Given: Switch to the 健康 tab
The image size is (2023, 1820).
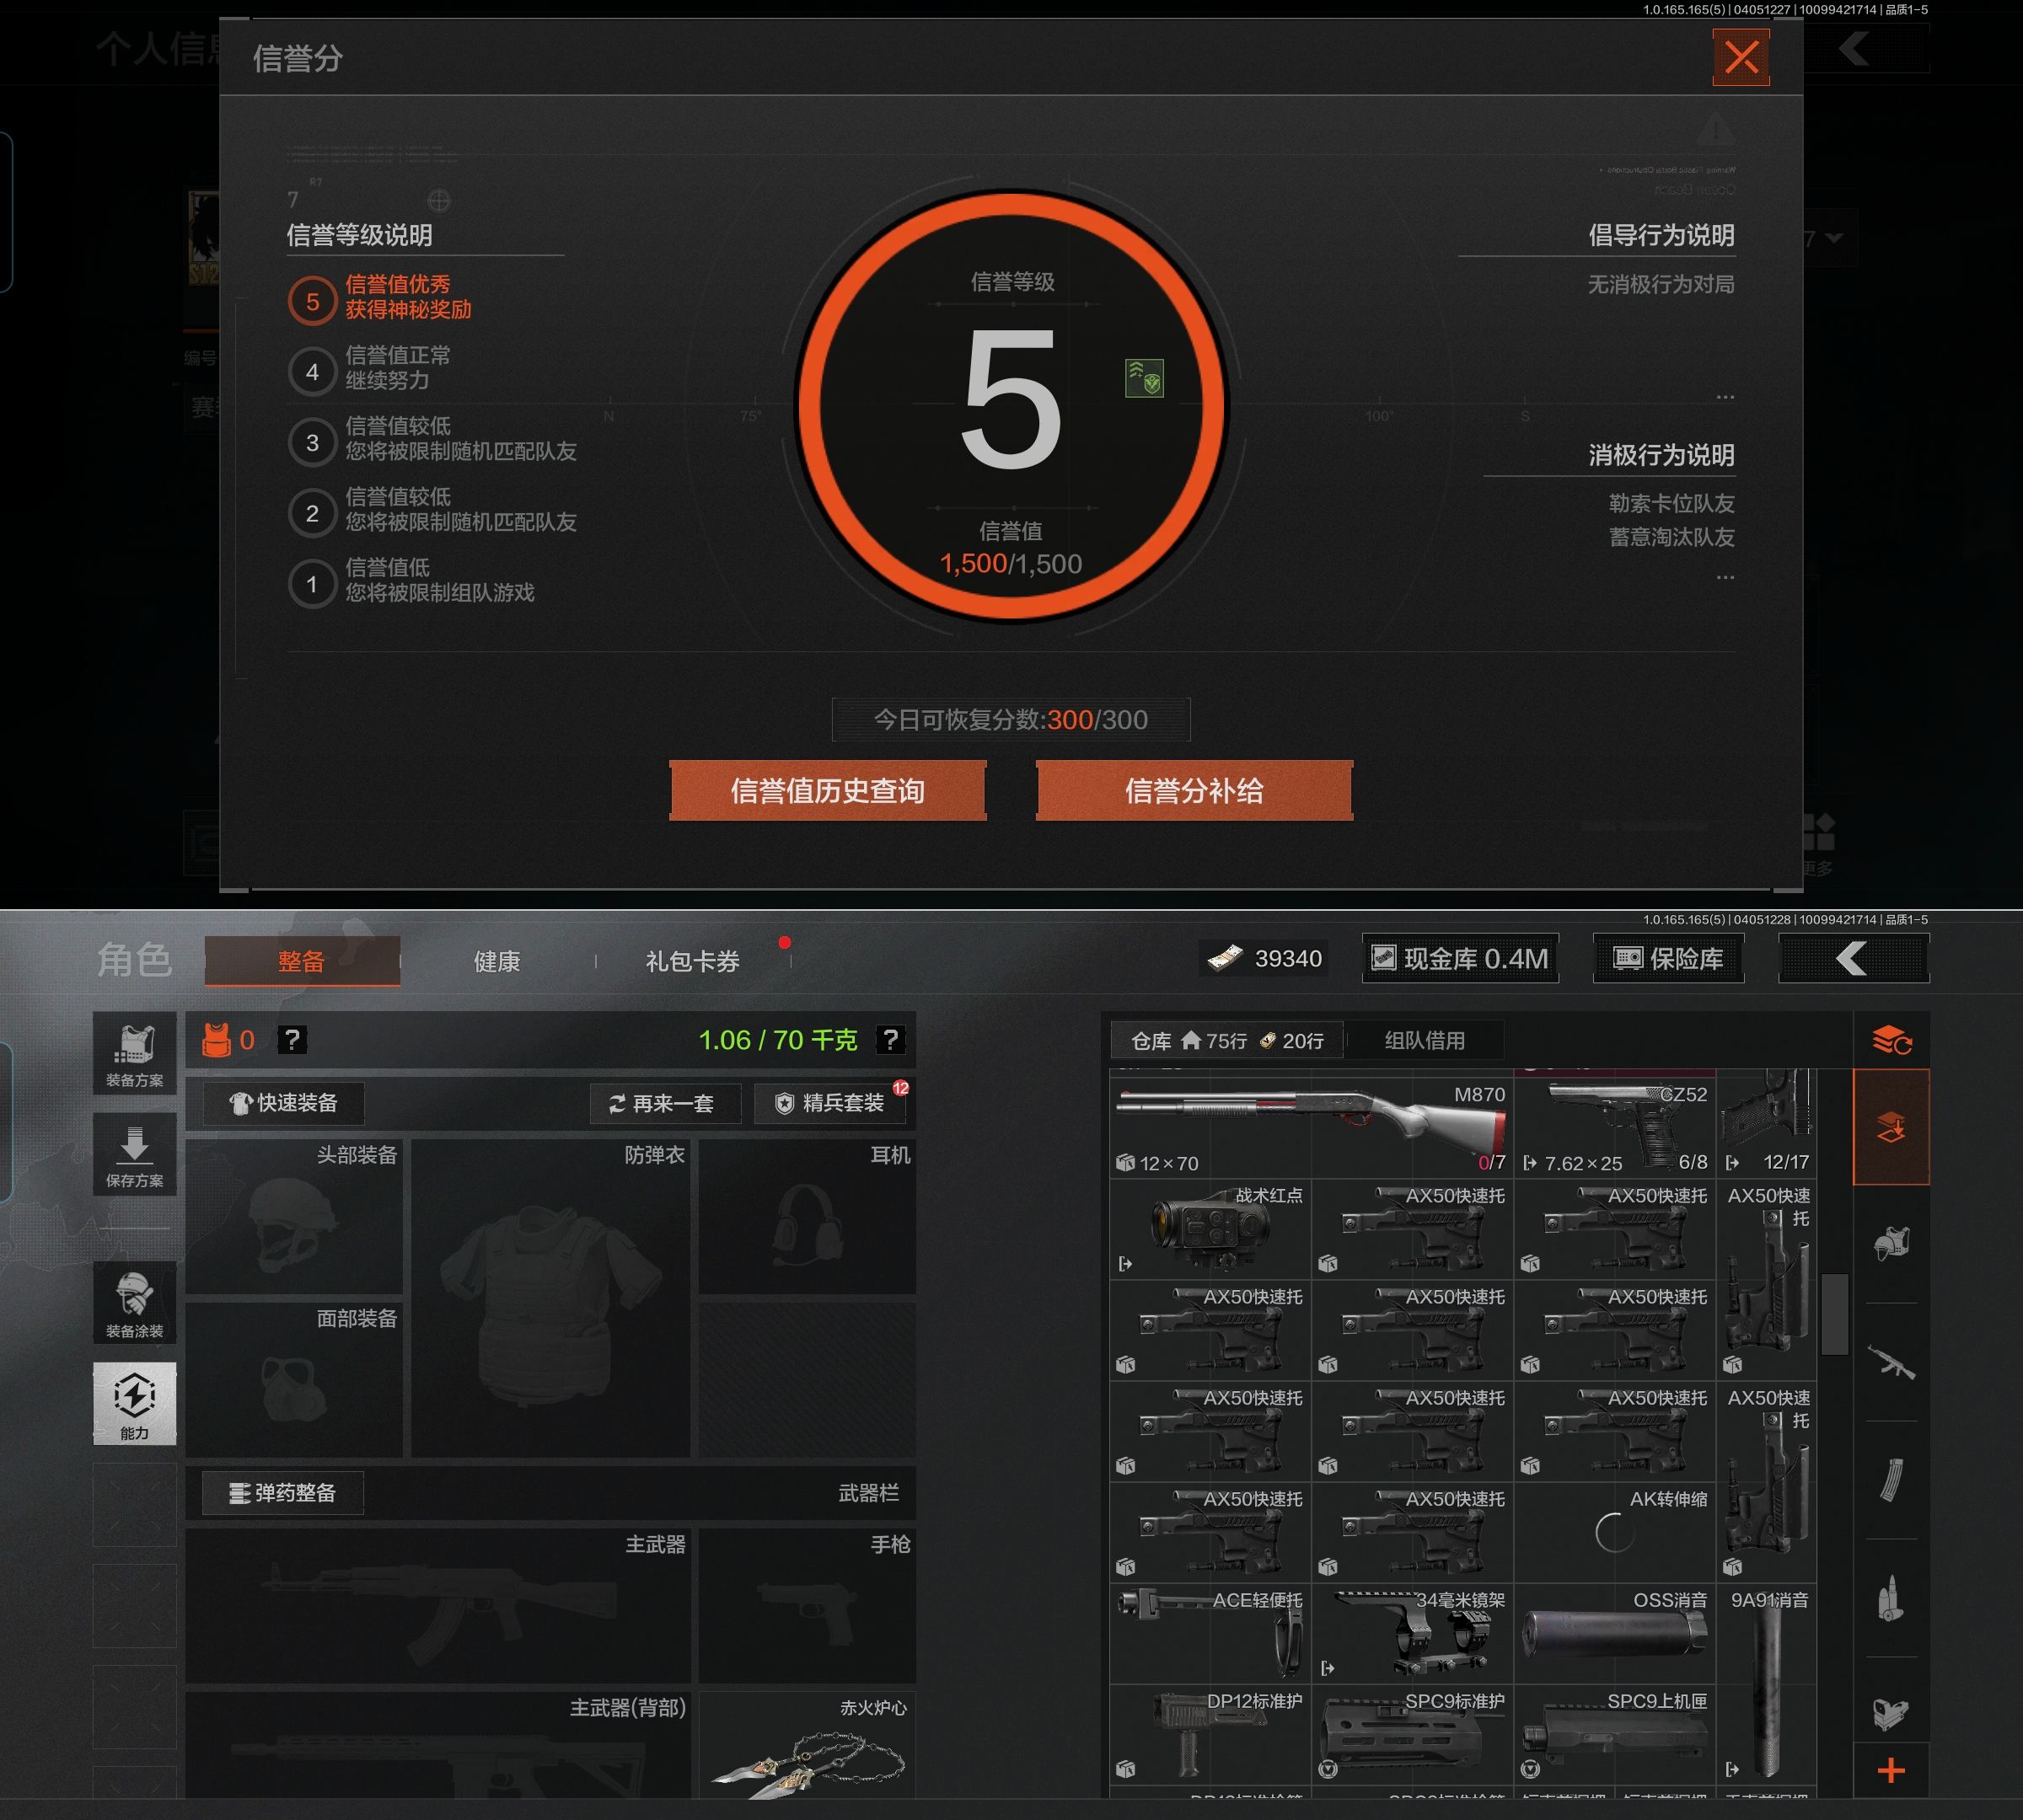Looking at the screenshot, I should coord(496,961).
